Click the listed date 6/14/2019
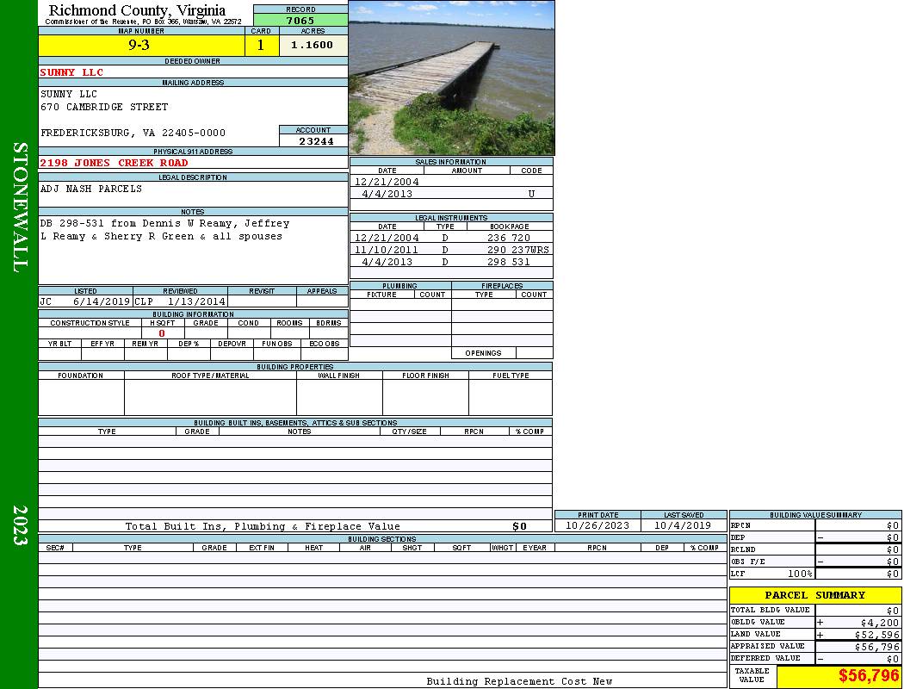 [x=102, y=302]
